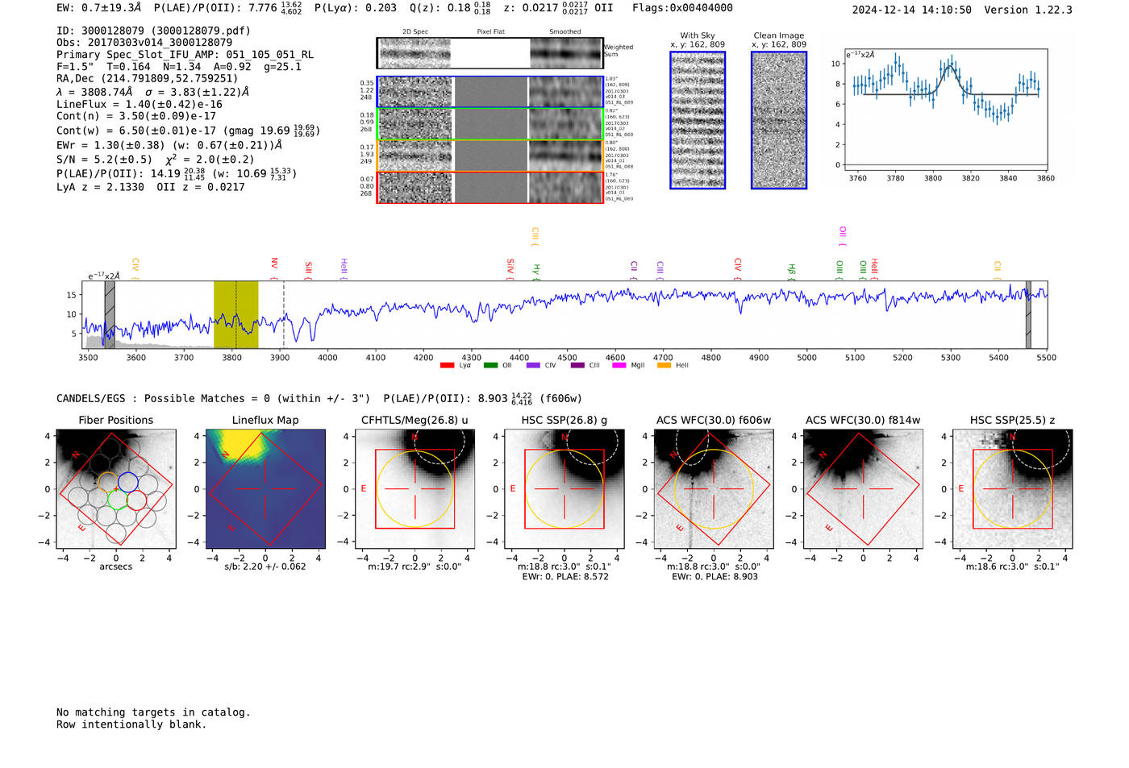The width and height of the screenshot is (1129, 768).
Task: Click the EW: 0.7±19.3Å header value
Action: pos(98,8)
